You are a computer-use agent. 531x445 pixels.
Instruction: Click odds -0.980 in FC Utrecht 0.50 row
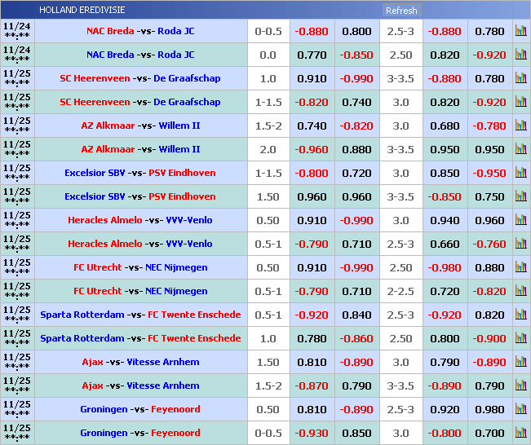click(x=444, y=267)
